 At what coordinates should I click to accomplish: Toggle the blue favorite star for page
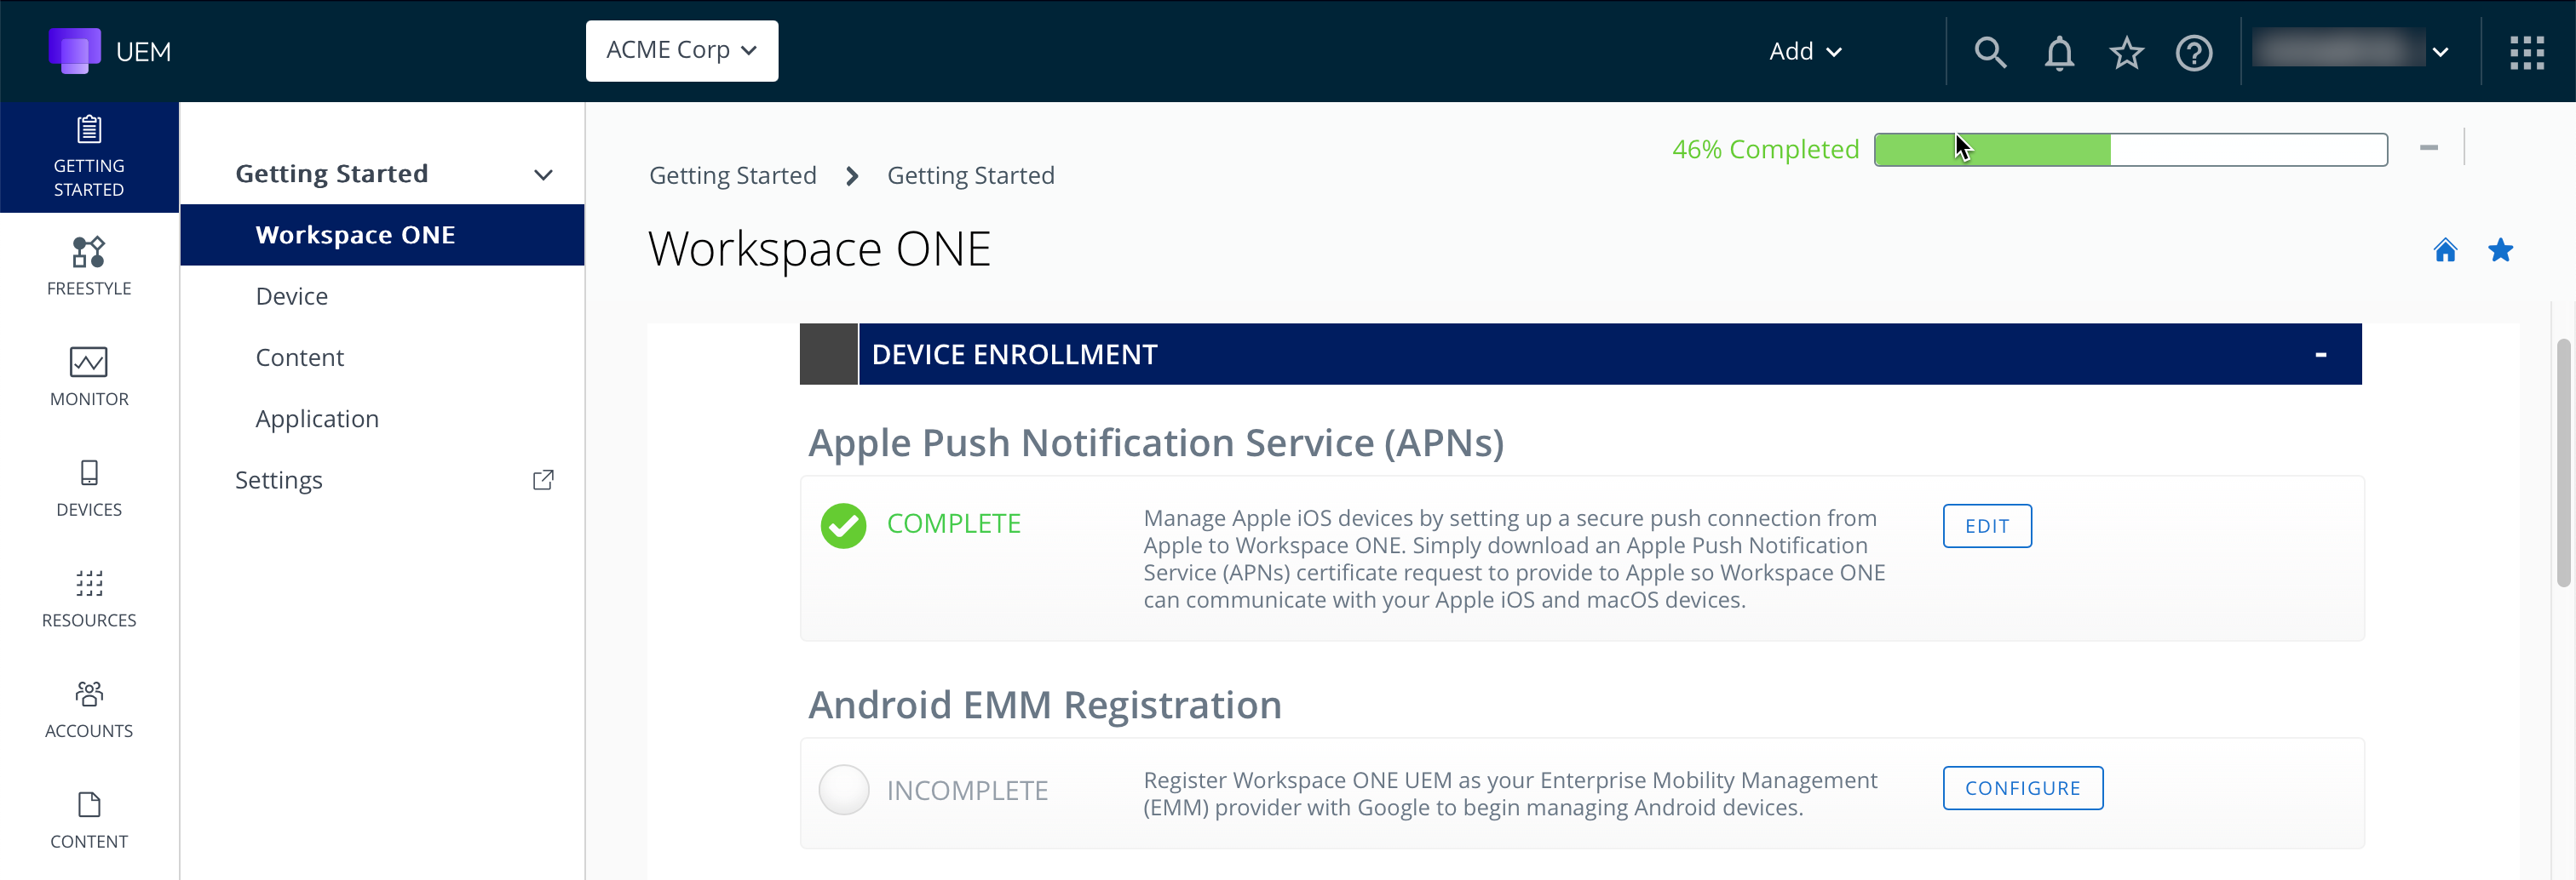pos(2500,249)
